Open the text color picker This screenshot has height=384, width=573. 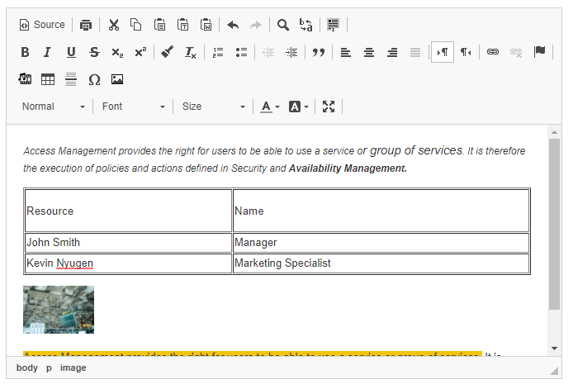coord(270,107)
